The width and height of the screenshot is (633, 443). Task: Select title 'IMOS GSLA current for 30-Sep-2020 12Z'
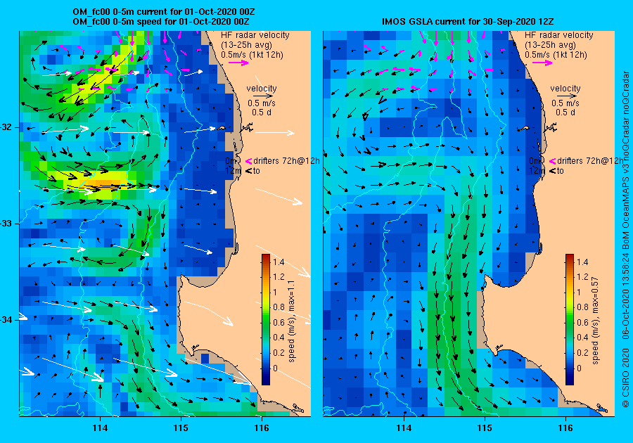click(x=468, y=21)
